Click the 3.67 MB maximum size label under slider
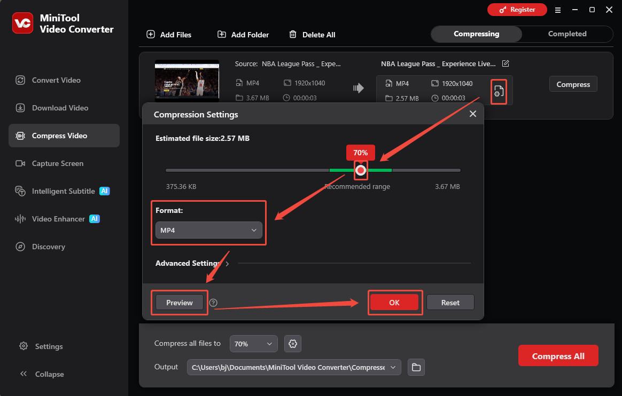The height and width of the screenshot is (396, 622). [447, 186]
